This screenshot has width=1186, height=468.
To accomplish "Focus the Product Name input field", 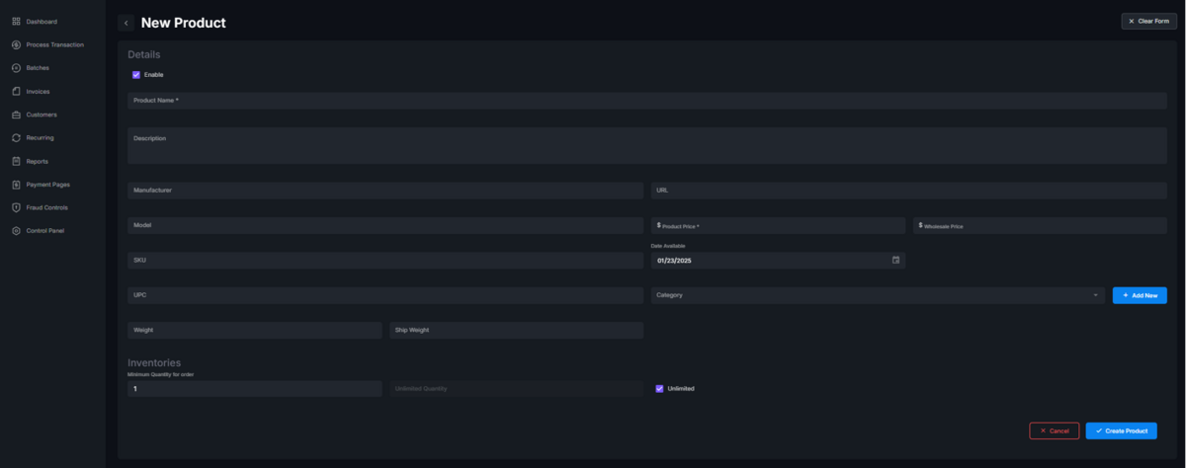I will pyautogui.click(x=646, y=101).
